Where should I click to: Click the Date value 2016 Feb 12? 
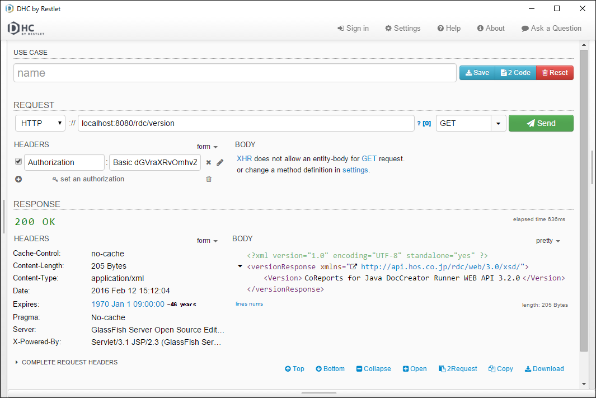[130, 291]
